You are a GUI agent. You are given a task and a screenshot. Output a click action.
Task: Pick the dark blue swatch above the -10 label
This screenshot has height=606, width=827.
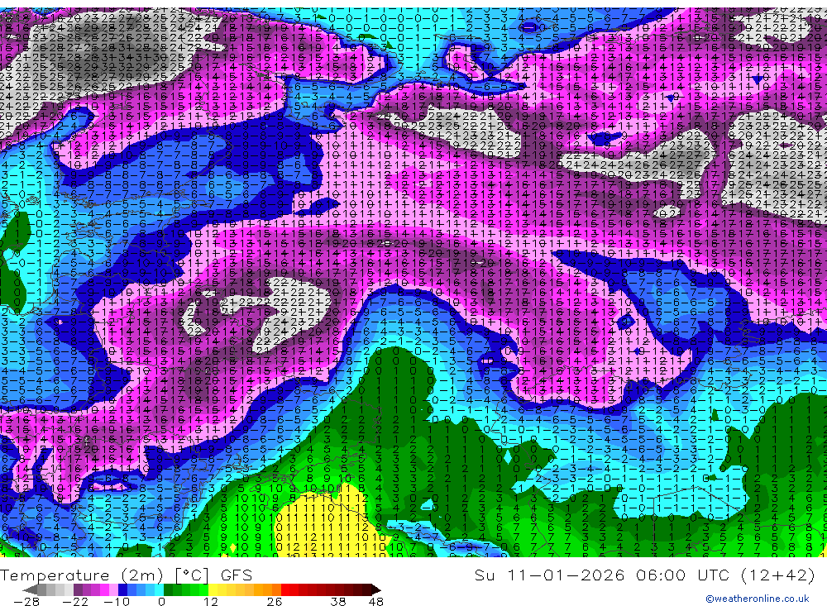click(123, 590)
